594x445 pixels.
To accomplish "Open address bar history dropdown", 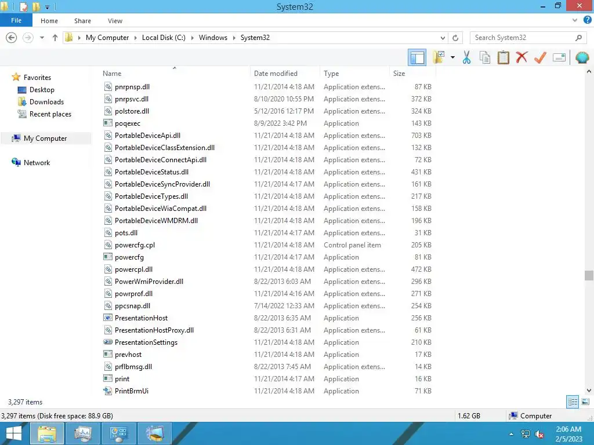I will [x=443, y=38].
